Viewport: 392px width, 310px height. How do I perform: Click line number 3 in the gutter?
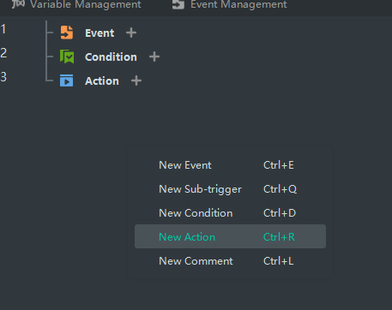(3, 77)
